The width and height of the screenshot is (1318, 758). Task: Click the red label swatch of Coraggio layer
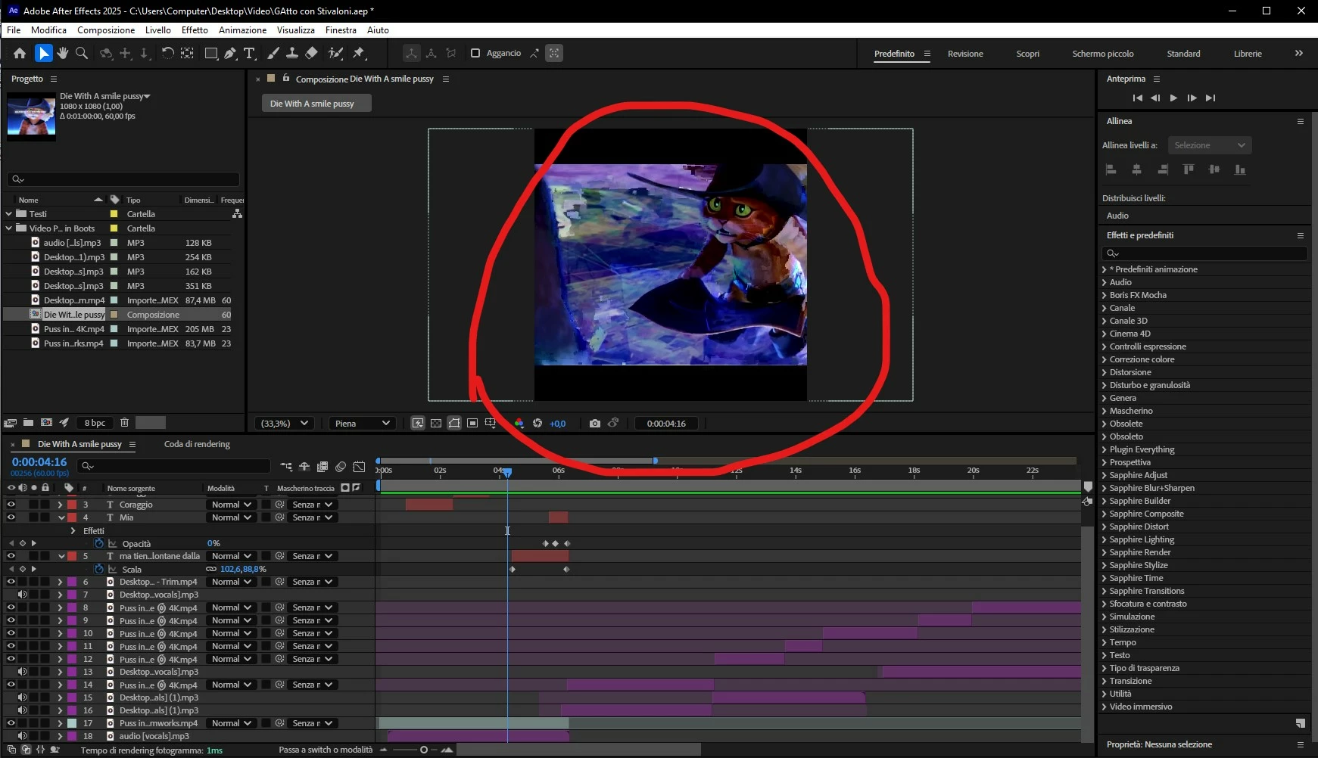[x=72, y=505]
